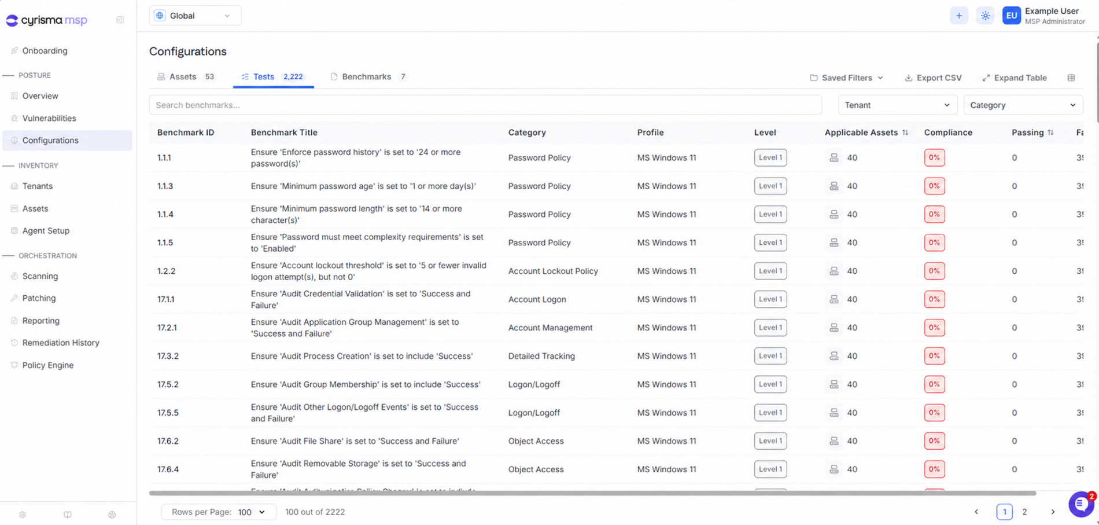Focus the Search benchmarks field
This screenshot has height=525, width=1099.
click(485, 105)
